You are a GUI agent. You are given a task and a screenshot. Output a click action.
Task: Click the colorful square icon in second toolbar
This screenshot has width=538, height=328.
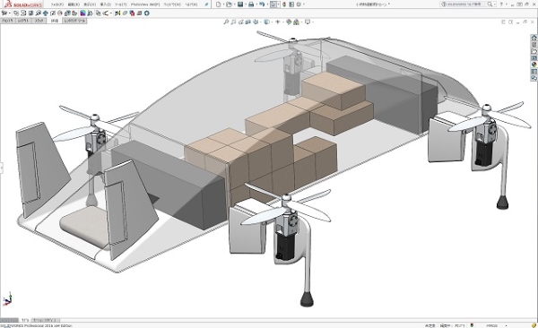point(83,13)
